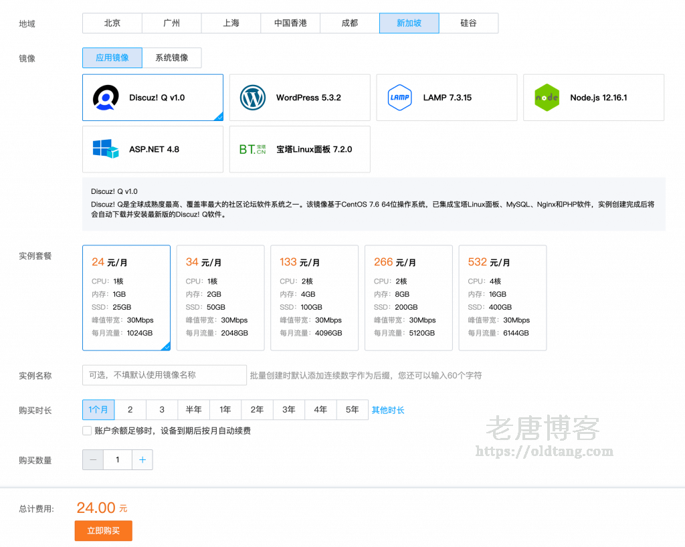Select the 532 元/月 instance plan
Screen dimensions: 685x547
[502, 298]
